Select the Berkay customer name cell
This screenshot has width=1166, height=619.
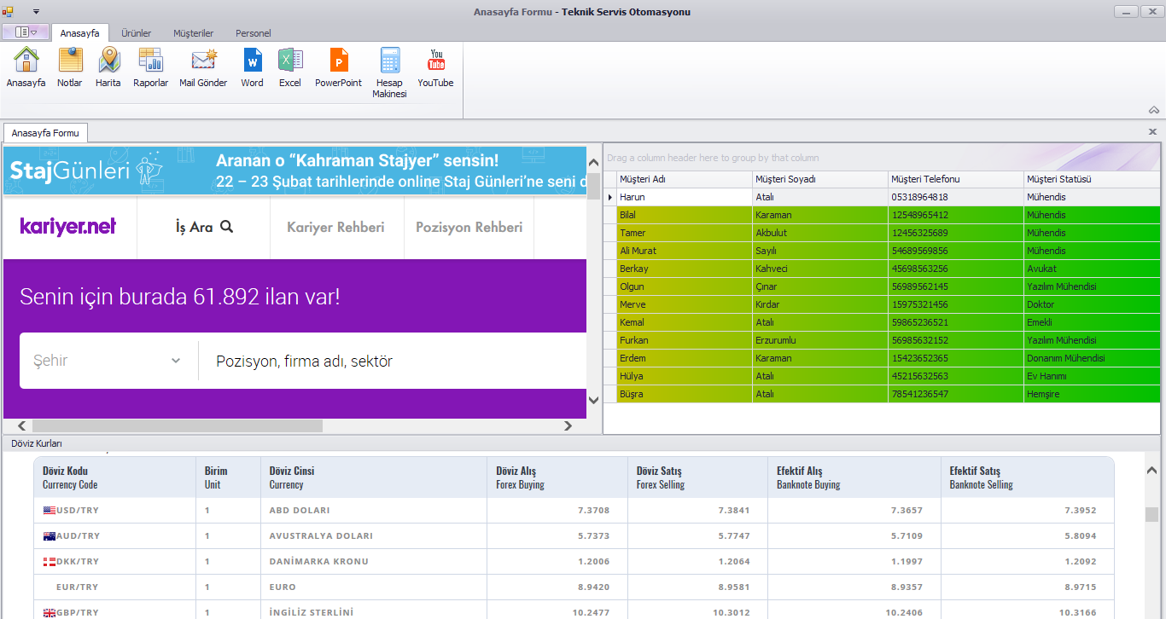[684, 269]
